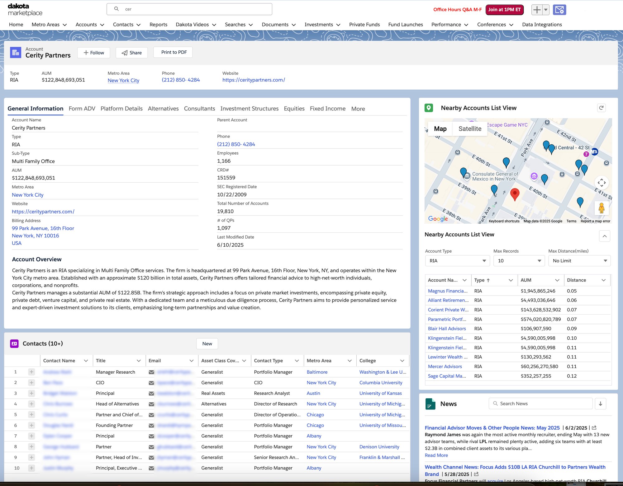Select the Map view toggle
Image resolution: width=623 pixels, height=486 pixels.
click(440, 129)
